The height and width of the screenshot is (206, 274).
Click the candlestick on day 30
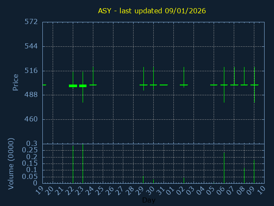point(153,85)
